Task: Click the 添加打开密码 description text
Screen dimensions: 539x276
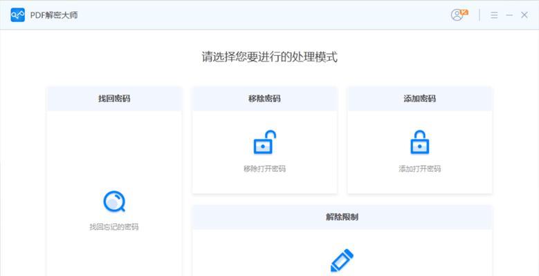Action: (x=420, y=168)
